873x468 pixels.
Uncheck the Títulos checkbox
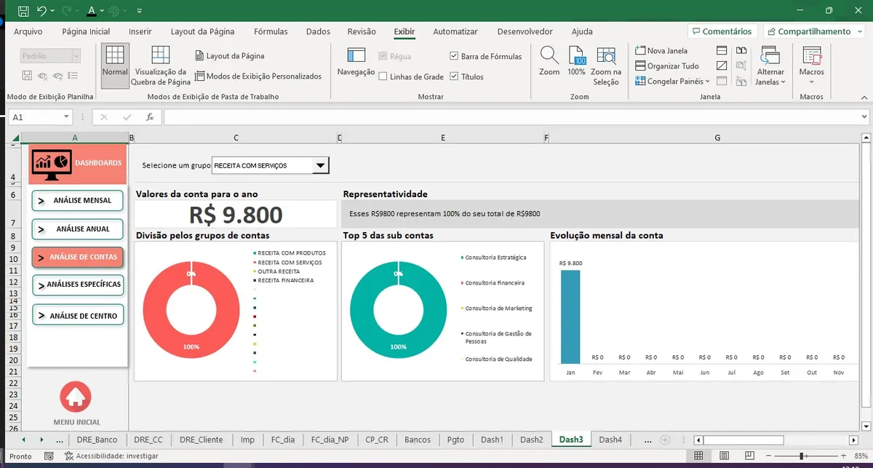pos(455,76)
